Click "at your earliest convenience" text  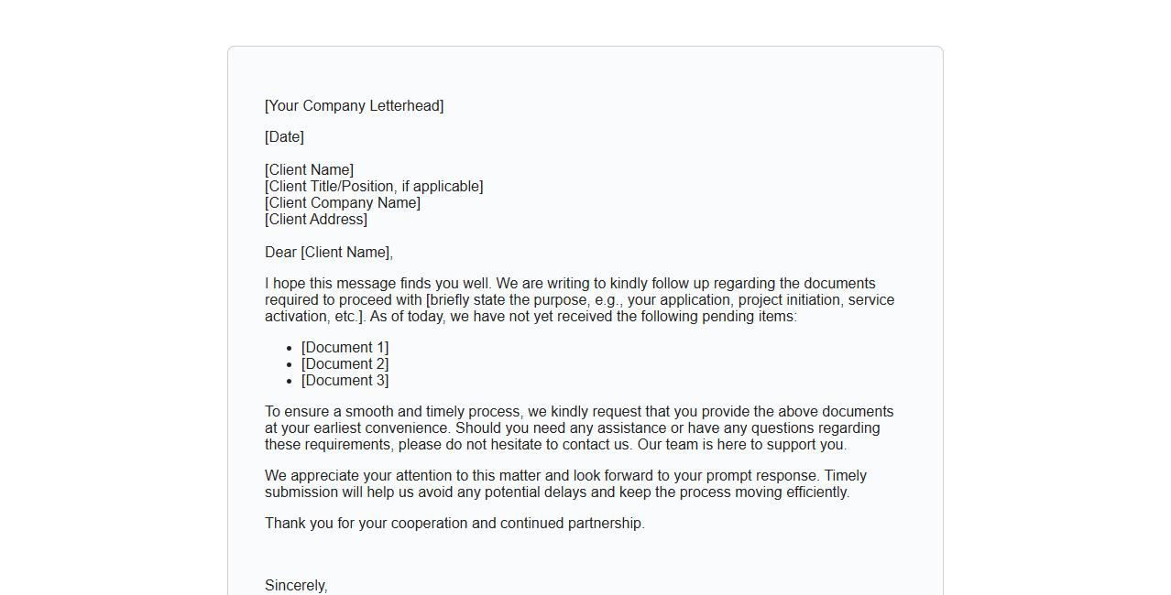[x=357, y=428]
